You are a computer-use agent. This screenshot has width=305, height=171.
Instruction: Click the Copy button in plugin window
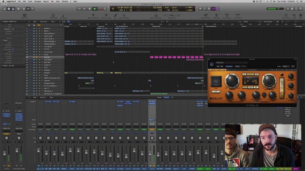tap(237, 66)
